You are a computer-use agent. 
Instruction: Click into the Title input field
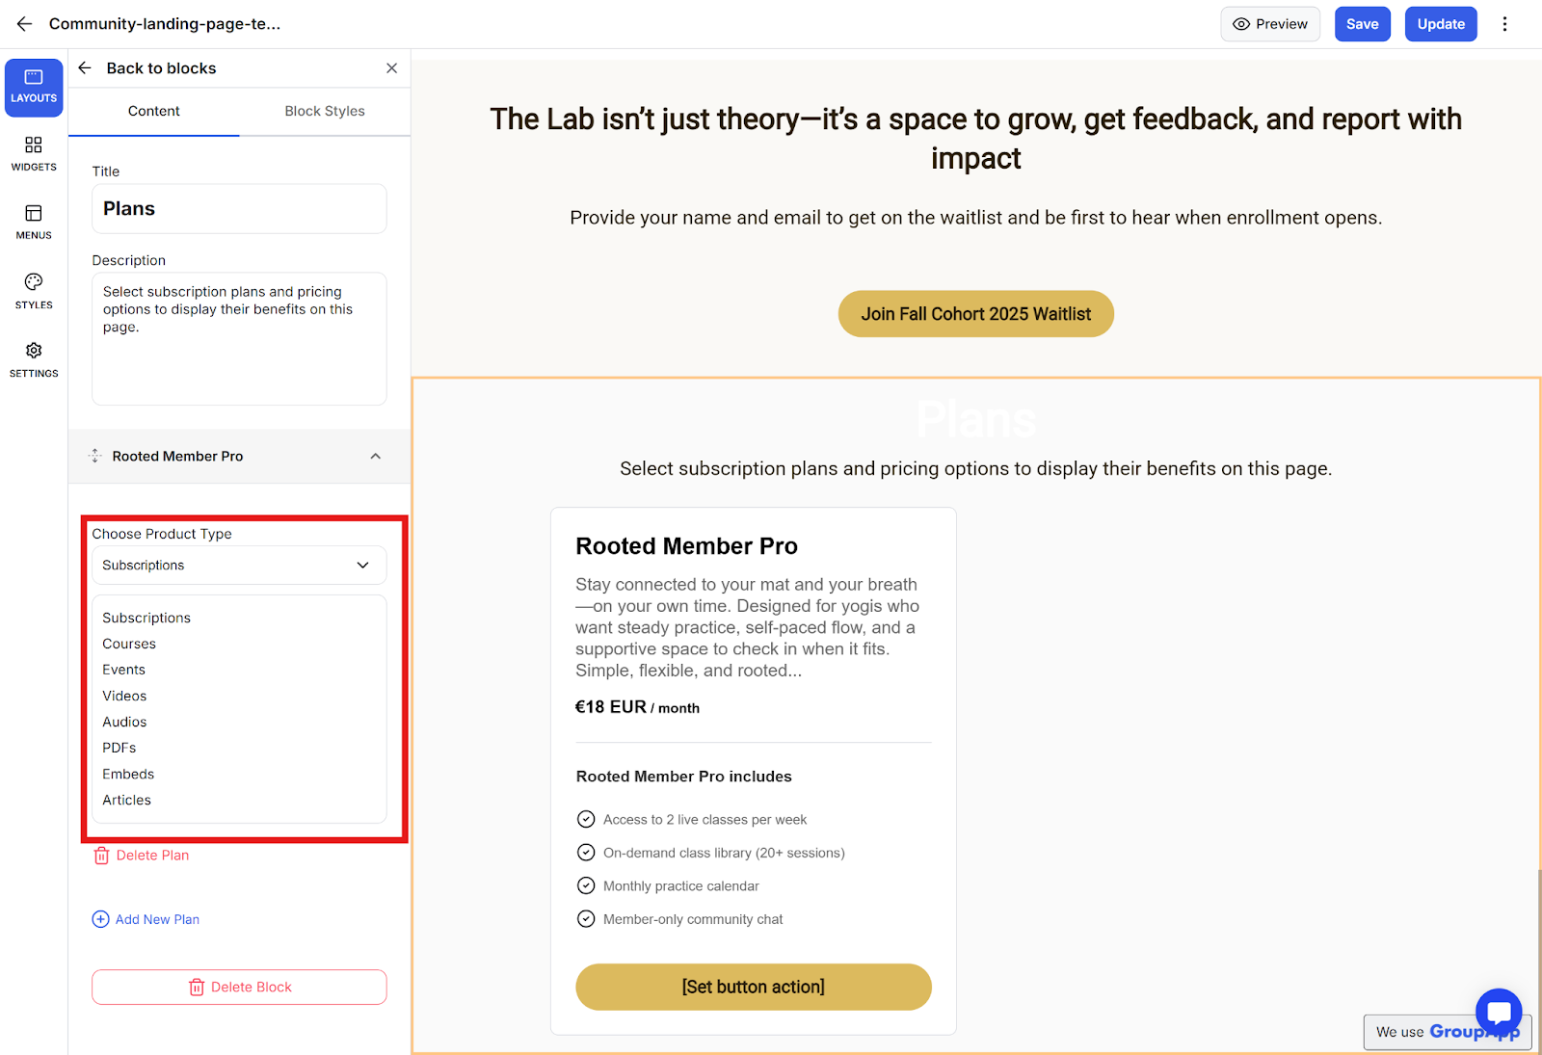pyautogui.click(x=239, y=209)
